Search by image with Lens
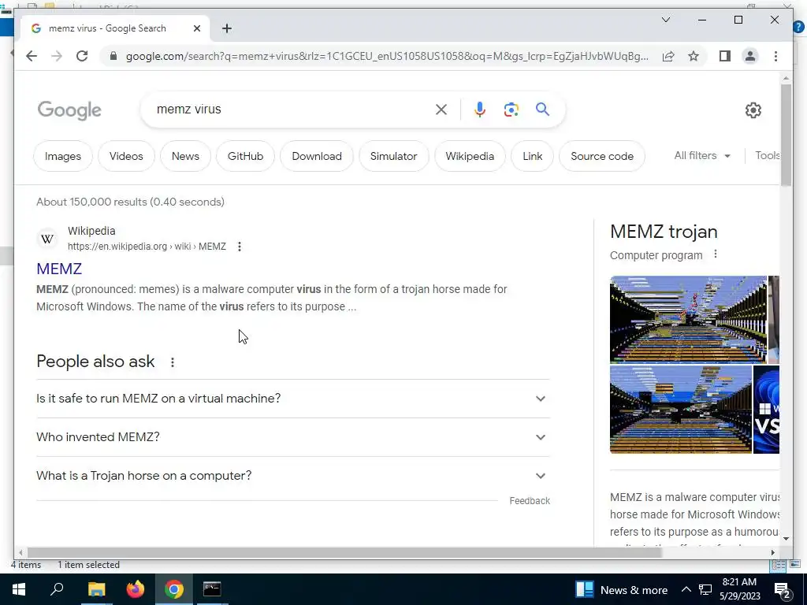 (x=511, y=109)
